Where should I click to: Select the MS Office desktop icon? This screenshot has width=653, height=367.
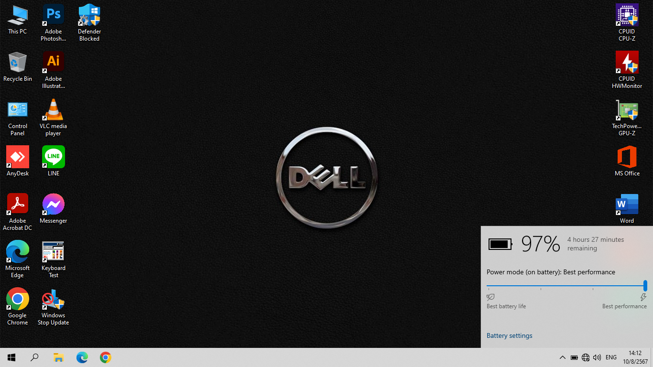click(627, 162)
